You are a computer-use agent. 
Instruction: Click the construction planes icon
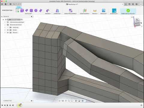pyautogui.click(x=85, y=10)
